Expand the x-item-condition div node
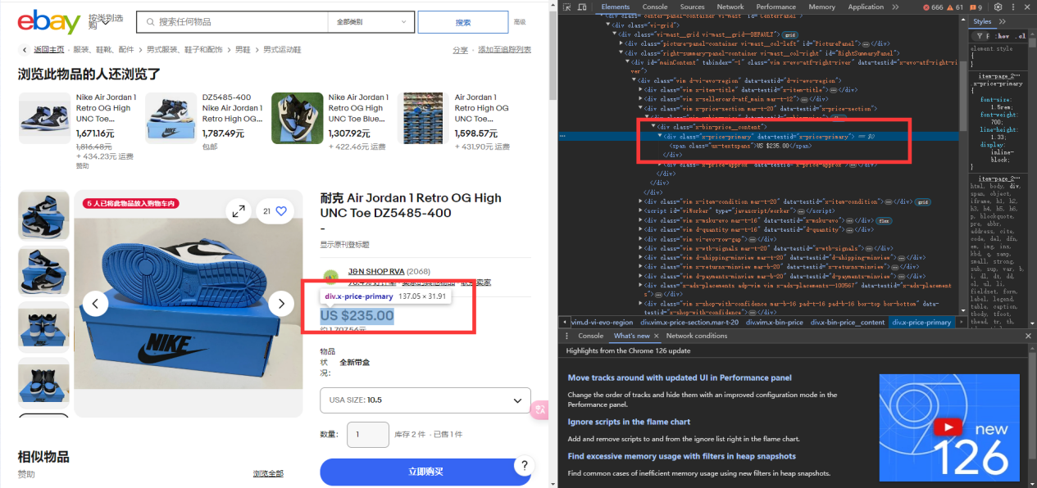Image resolution: width=1037 pixels, height=488 pixels. [x=641, y=201]
